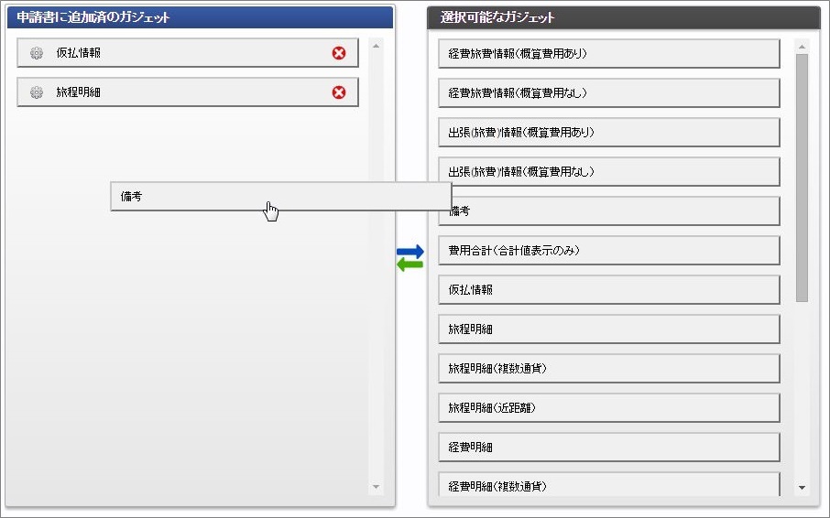Click the floating dragged 備考 gadget

tap(281, 197)
